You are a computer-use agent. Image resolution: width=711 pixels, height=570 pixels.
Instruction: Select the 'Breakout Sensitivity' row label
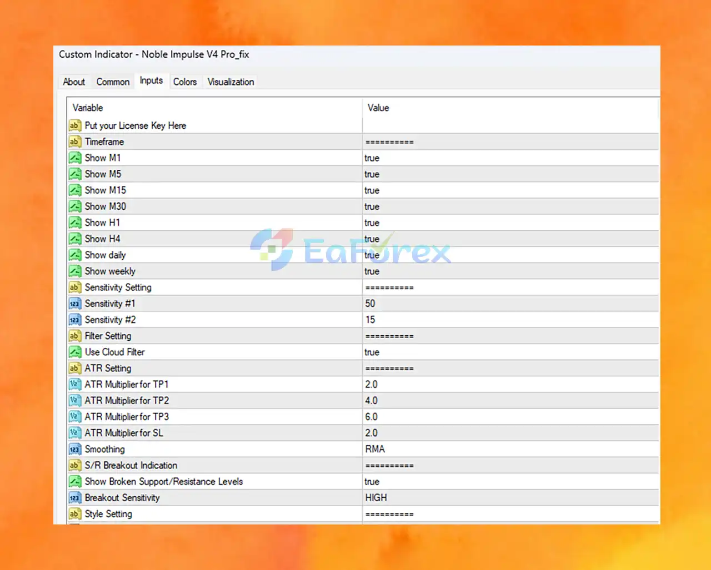pyautogui.click(x=122, y=498)
